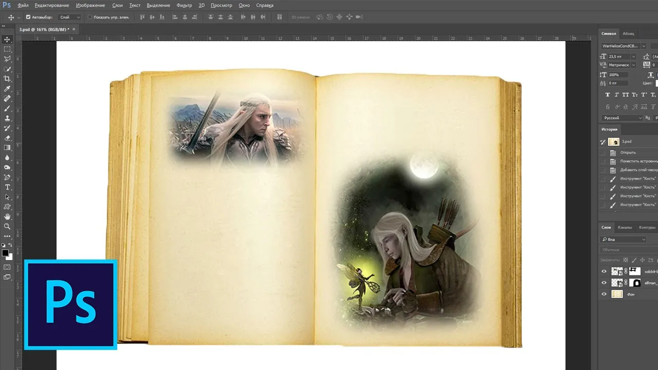Select the Healing Brush tool
The height and width of the screenshot is (370, 658).
pyautogui.click(x=7, y=99)
